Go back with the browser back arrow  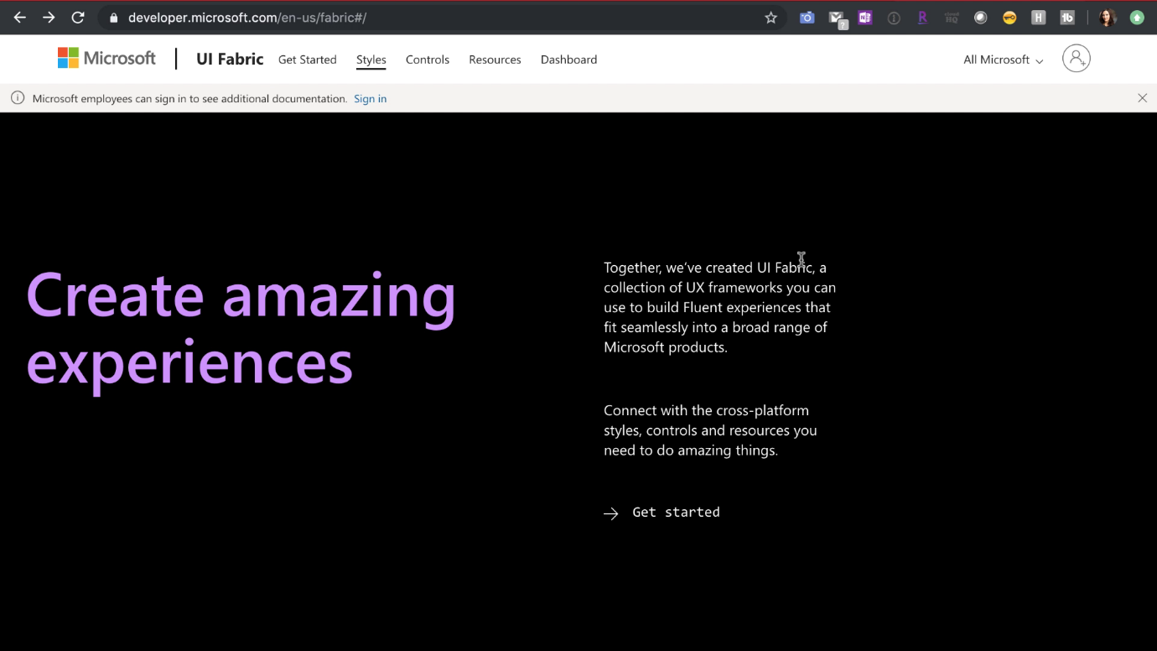(x=20, y=18)
